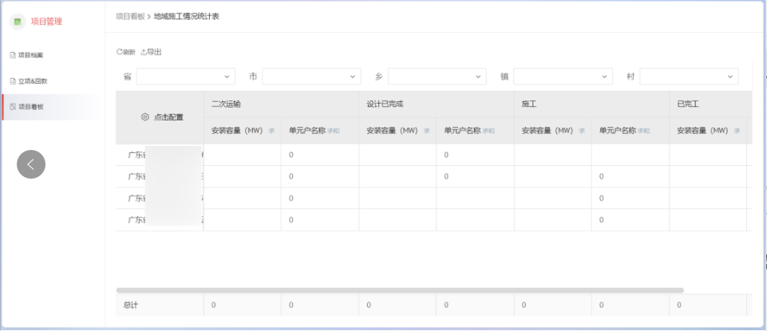Click 求和 next to 二次运输 单元户名称
This screenshot has width=767, height=331.
(332, 131)
